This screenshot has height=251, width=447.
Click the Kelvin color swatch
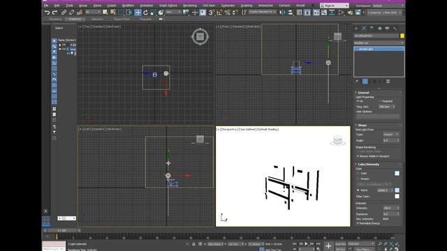pos(397,190)
